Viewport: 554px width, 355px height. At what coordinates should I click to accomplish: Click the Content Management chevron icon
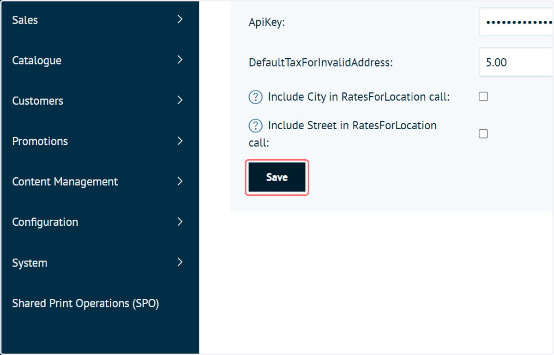click(180, 181)
